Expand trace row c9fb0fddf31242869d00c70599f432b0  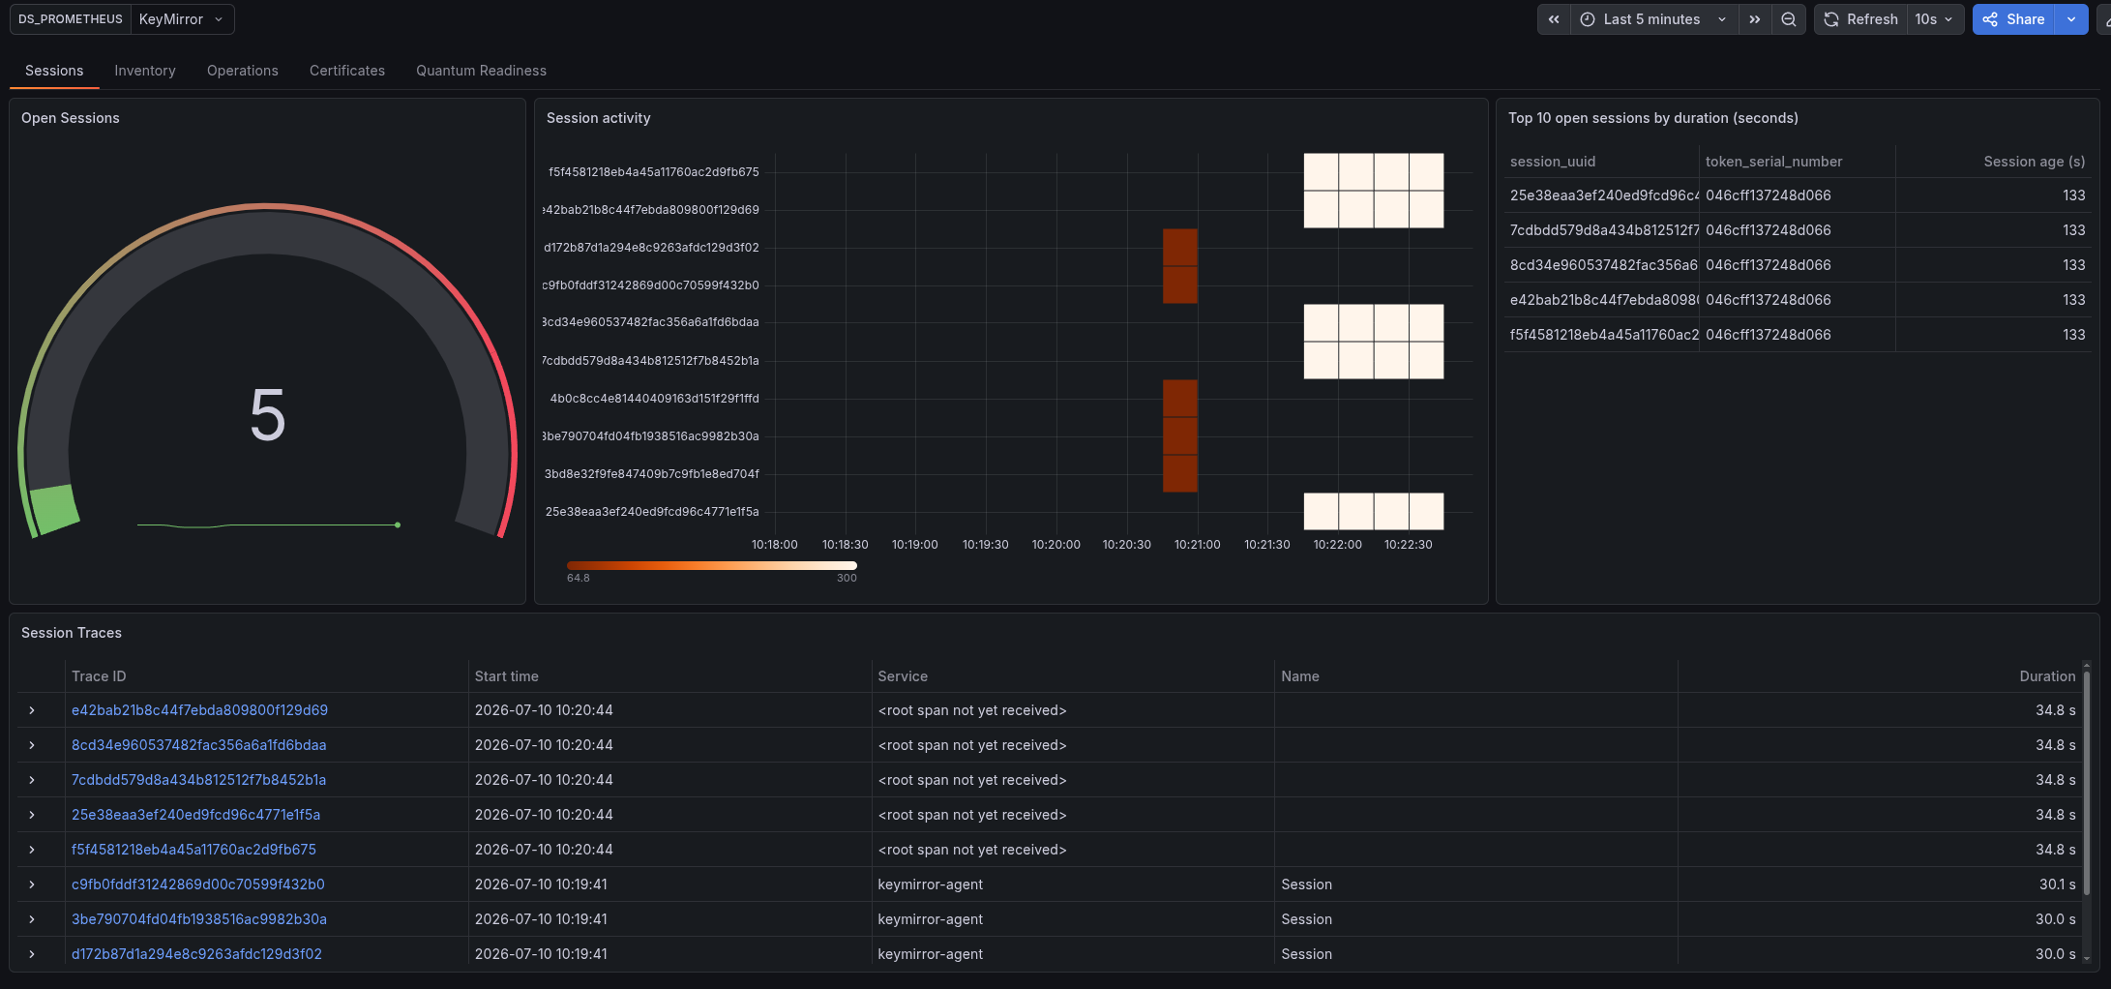coord(32,884)
